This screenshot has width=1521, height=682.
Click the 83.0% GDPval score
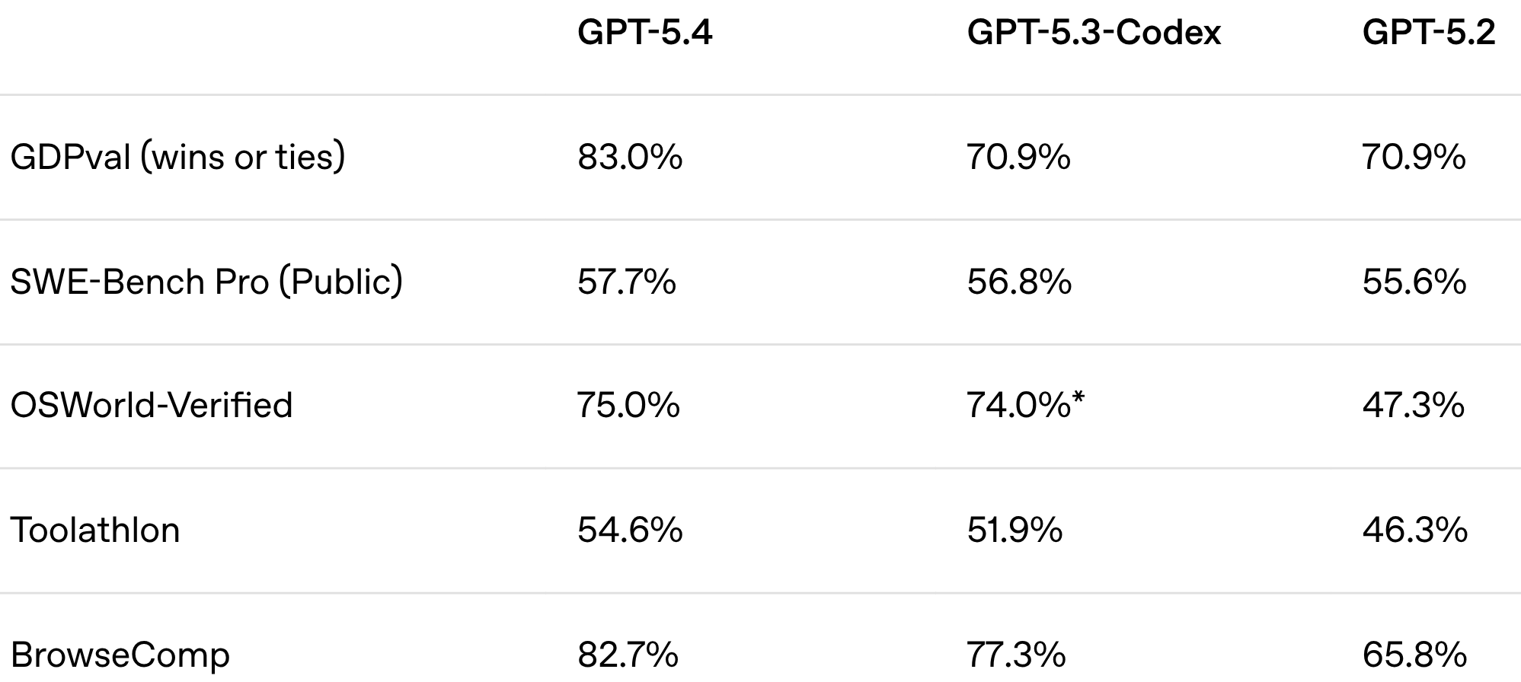coord(630,158)
